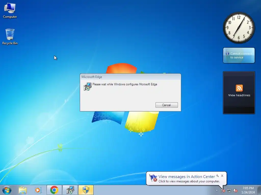Click the Cannot connect to service gadget

point(239,55)
